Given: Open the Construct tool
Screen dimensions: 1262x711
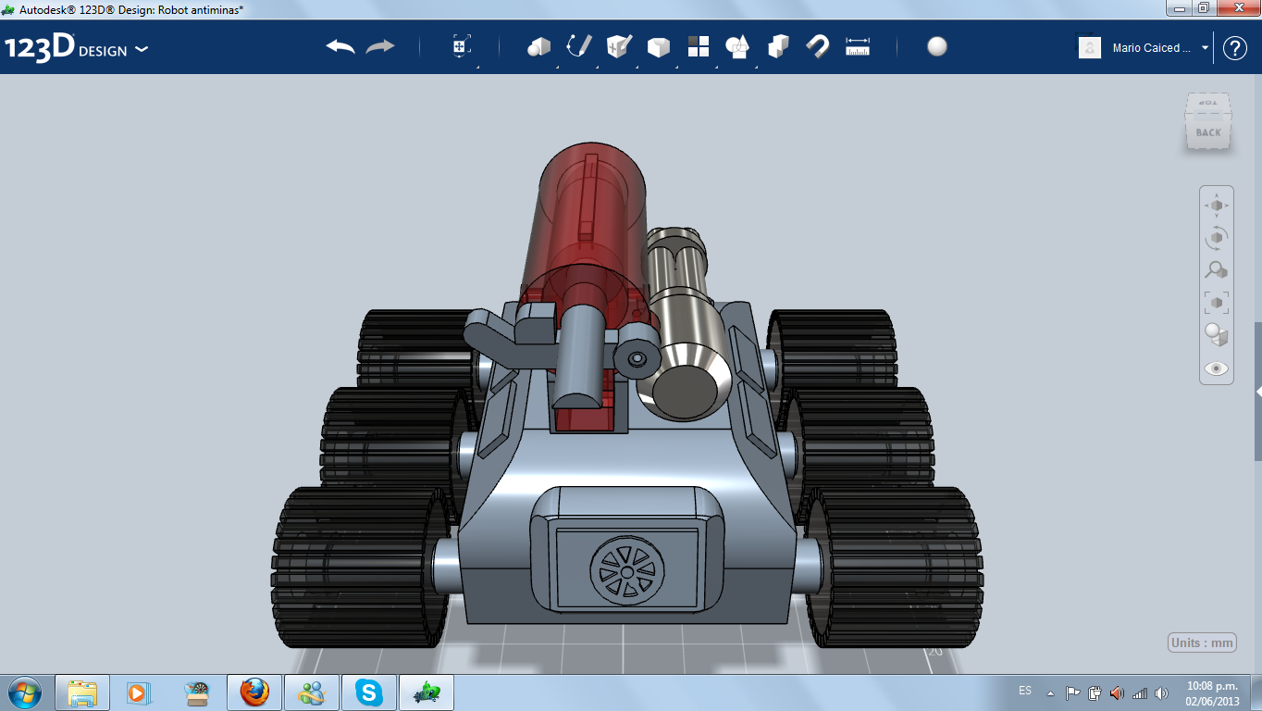Looking at the screenshot, I should point(619,46).
